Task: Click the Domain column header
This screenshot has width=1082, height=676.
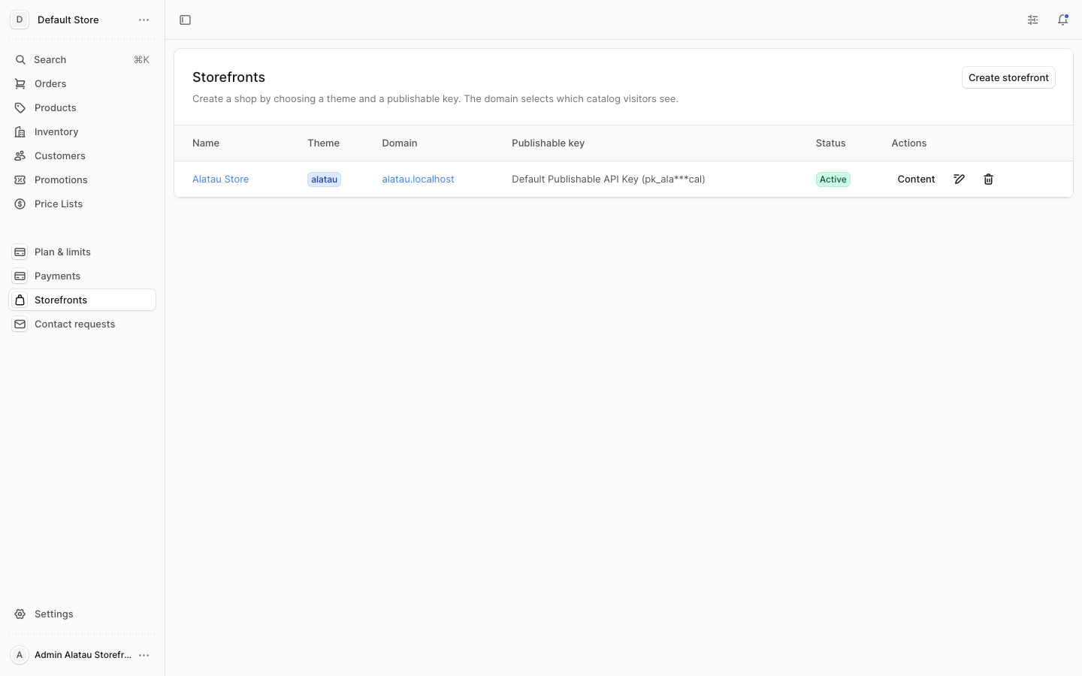Action: pyautogui.click(x=399, y=143)
